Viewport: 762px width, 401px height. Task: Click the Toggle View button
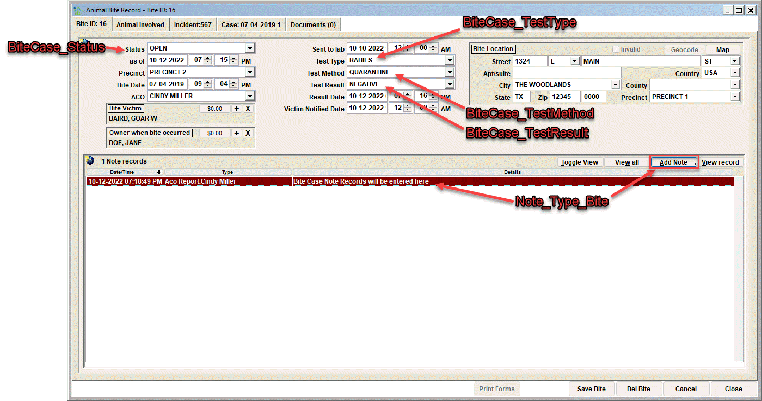(x=580, y=162)
